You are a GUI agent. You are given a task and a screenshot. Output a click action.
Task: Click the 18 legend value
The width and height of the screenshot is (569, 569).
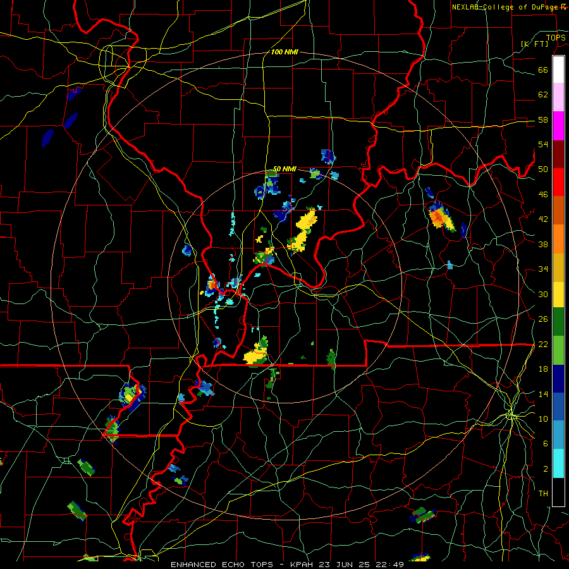[x=543, y=369]
